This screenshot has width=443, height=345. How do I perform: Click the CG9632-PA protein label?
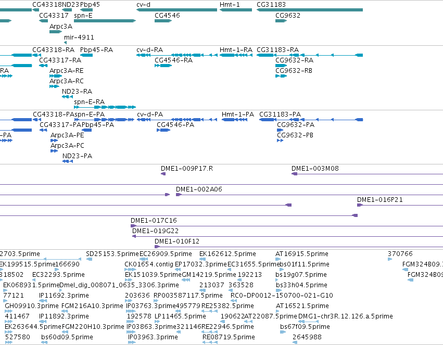[x=296, y=125]
